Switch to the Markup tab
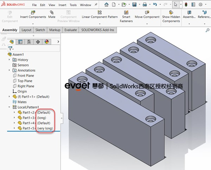The height and width of the screenshot is (170, 211). (55, 30)
